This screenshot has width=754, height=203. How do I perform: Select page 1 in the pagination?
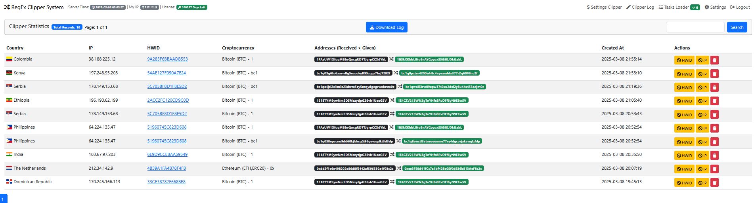2,199
